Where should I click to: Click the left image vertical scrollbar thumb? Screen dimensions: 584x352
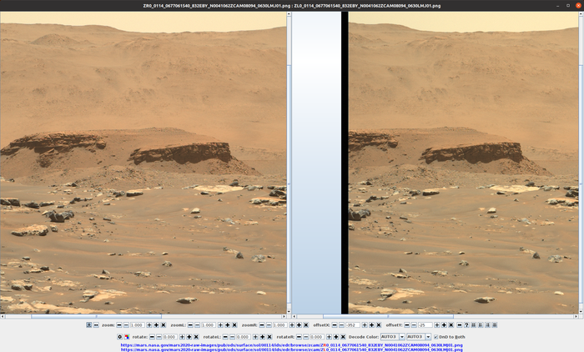click(x=289, y=184)
